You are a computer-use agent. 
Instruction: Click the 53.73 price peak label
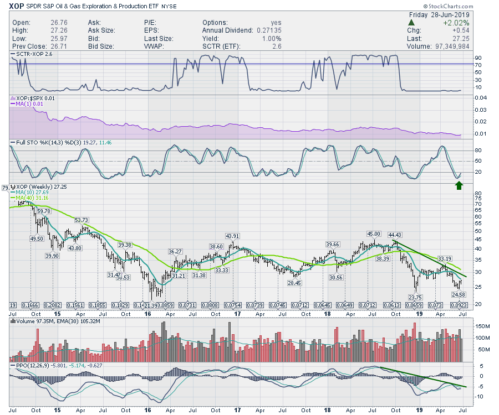click(81, 220)
